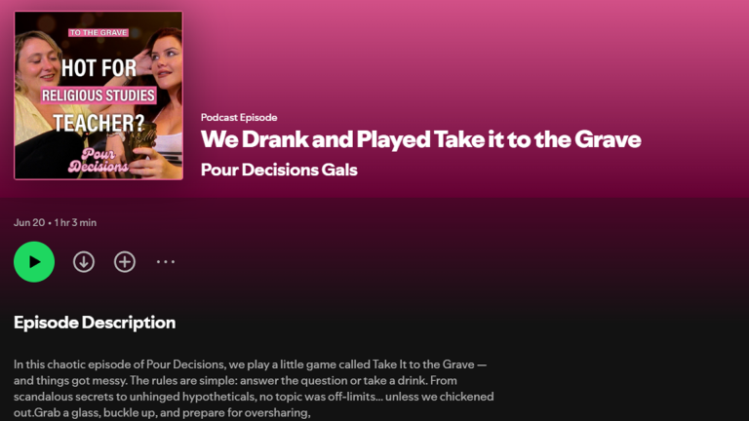Click the Episode Description heading
This screenshot has height=421, width=749.
[95, 323]
